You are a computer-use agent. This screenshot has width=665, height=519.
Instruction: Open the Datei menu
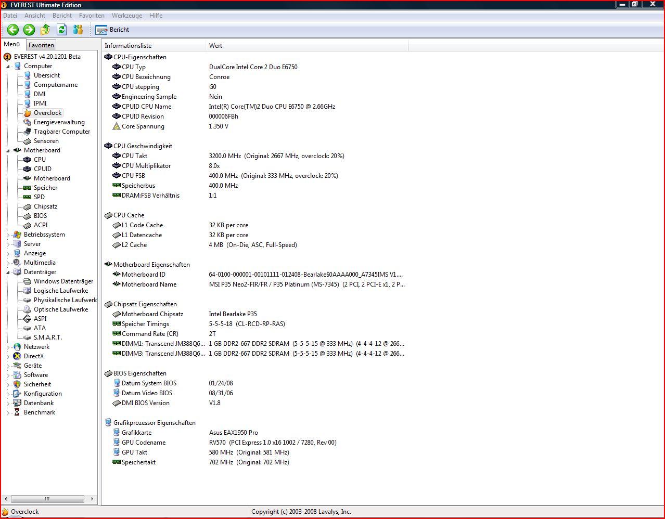pyautogui.click(x=10, y=16)
